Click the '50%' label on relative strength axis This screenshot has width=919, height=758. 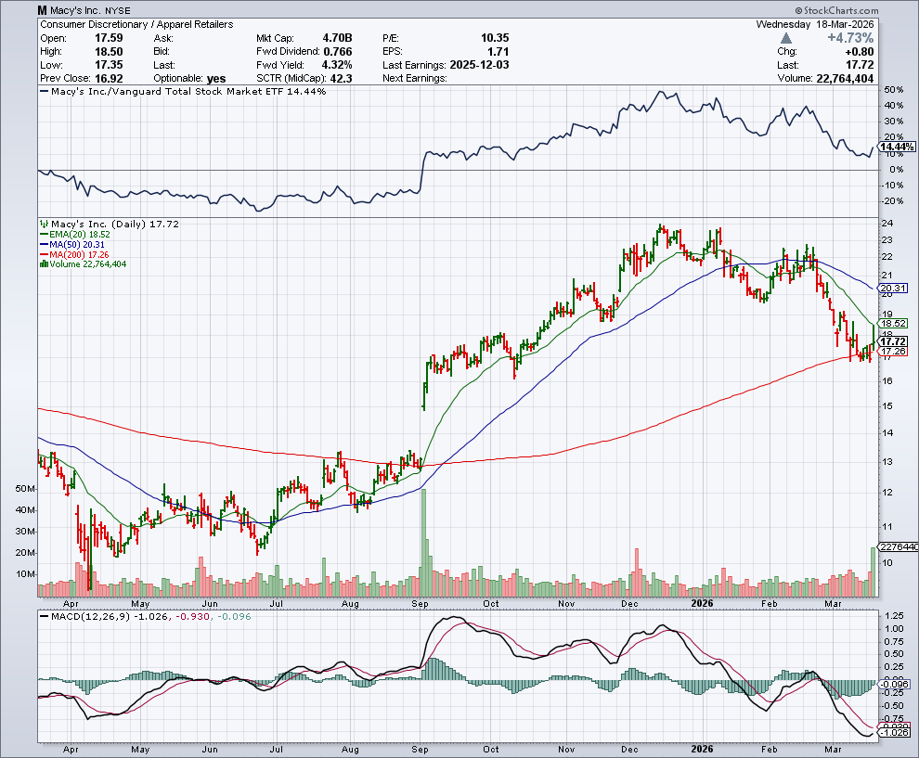tap(894, 90)
